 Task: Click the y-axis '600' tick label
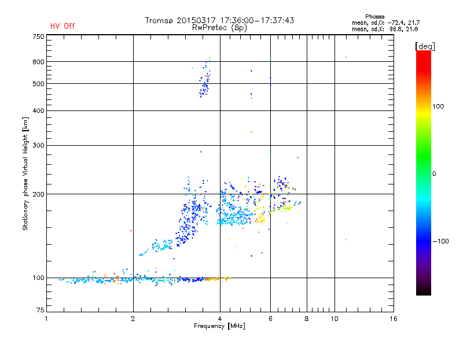click(x=39, y=62)
